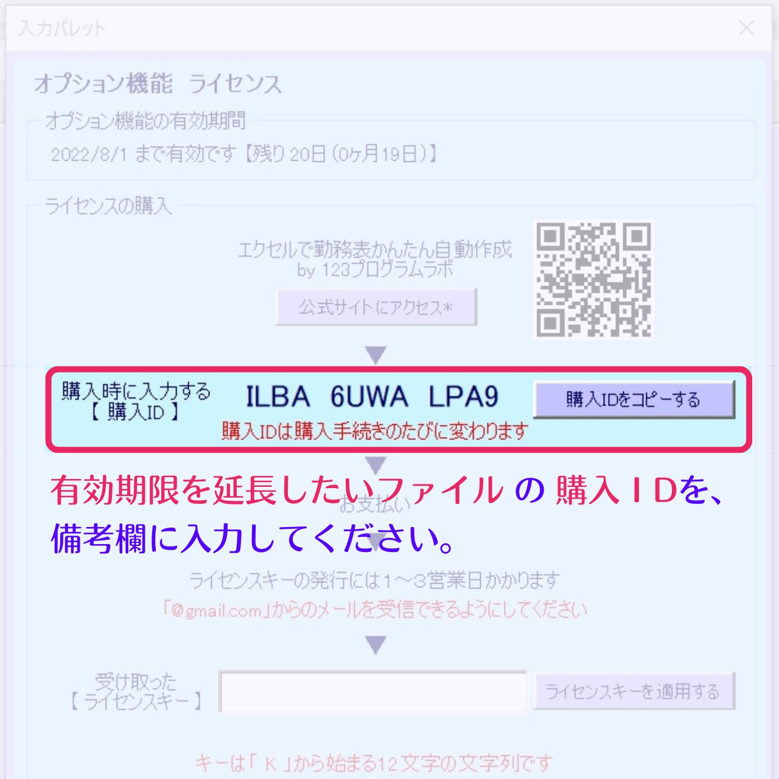Click the 購入時に入力する【購入ID】 label

136,401
